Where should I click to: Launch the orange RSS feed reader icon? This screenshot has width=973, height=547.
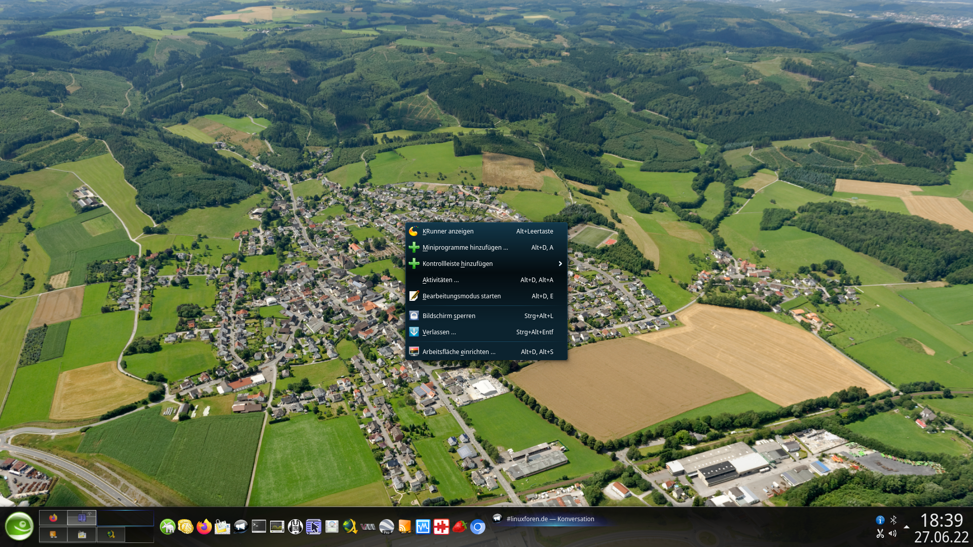tap(404, 527)
